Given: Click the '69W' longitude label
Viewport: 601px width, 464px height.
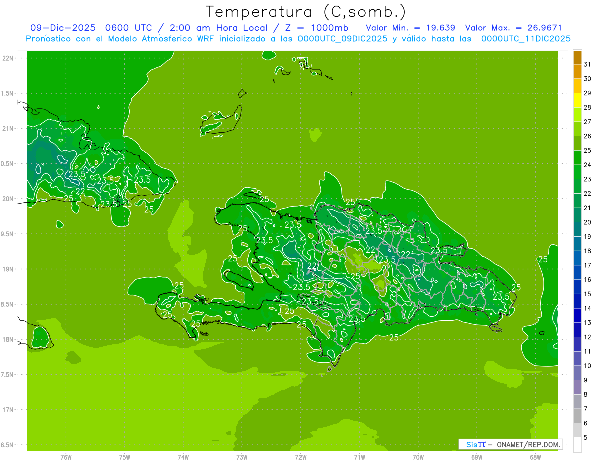Looking at the screenshot, I should 477,457.
